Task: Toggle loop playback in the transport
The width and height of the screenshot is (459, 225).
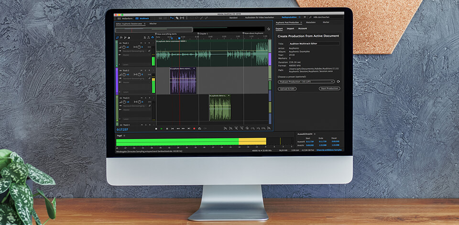Action: (x=199, y=128)
